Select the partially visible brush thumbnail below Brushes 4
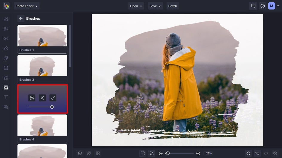This screenshot has width=282, height=158. (42, 151)
